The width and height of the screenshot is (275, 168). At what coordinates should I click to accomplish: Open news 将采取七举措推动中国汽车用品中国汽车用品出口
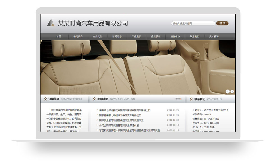click(125, 110)
